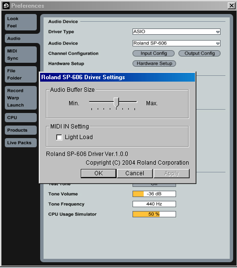
Task: Click the CPU Usage Simulator label
Action: [x=72, y=214]
